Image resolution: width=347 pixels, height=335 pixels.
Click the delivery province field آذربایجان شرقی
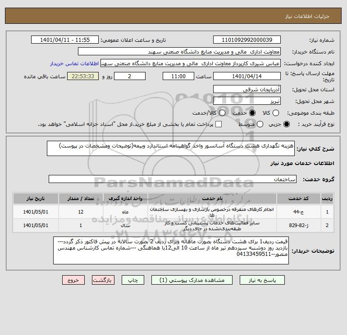247,89
